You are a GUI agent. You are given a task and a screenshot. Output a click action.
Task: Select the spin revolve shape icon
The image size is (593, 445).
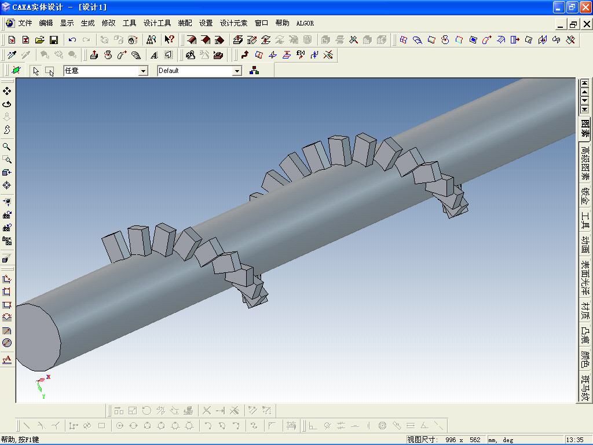pyautogui.click(x=108, y=55)
